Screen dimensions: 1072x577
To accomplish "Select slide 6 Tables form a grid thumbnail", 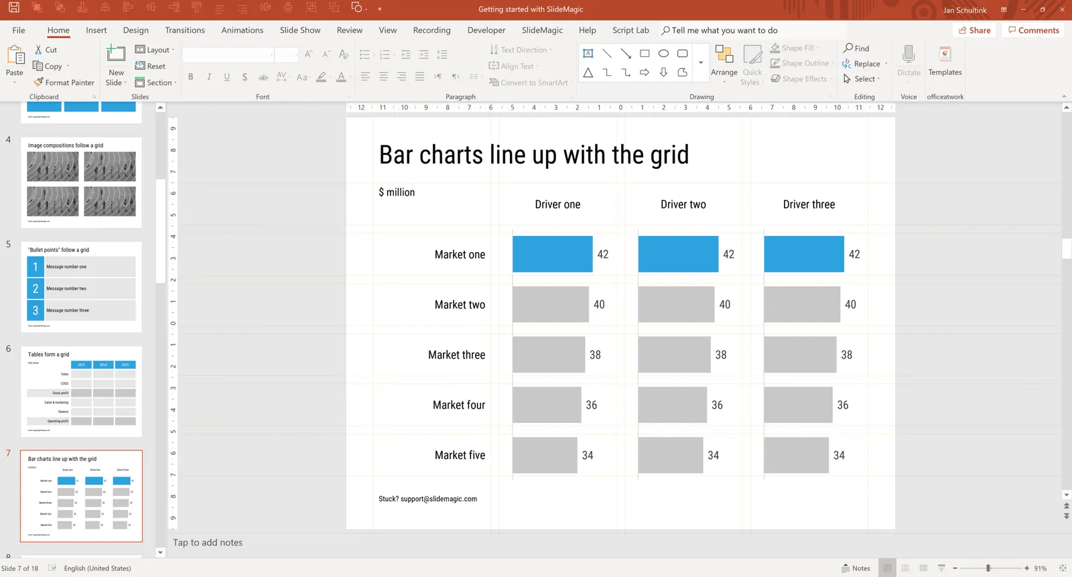I will coord(81,391).
